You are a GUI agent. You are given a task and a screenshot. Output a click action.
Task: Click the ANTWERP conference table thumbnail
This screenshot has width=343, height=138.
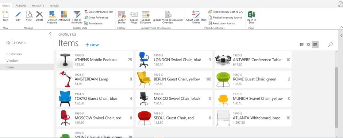click(x=223, y=60)
